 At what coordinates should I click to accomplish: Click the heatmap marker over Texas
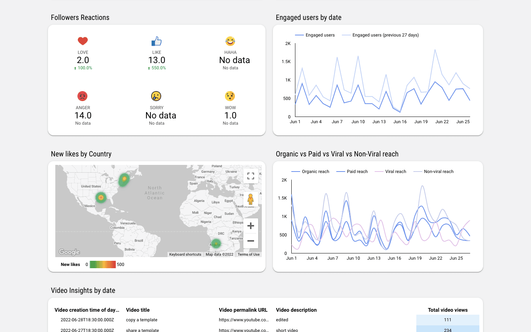101,198
